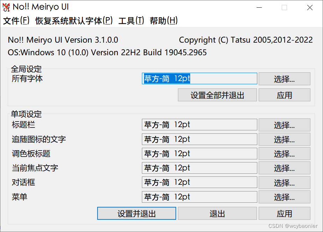Click the 对话框 label
Image resolution: width=323 pixels, height=232 pixels.
click(x=23, y=182)
